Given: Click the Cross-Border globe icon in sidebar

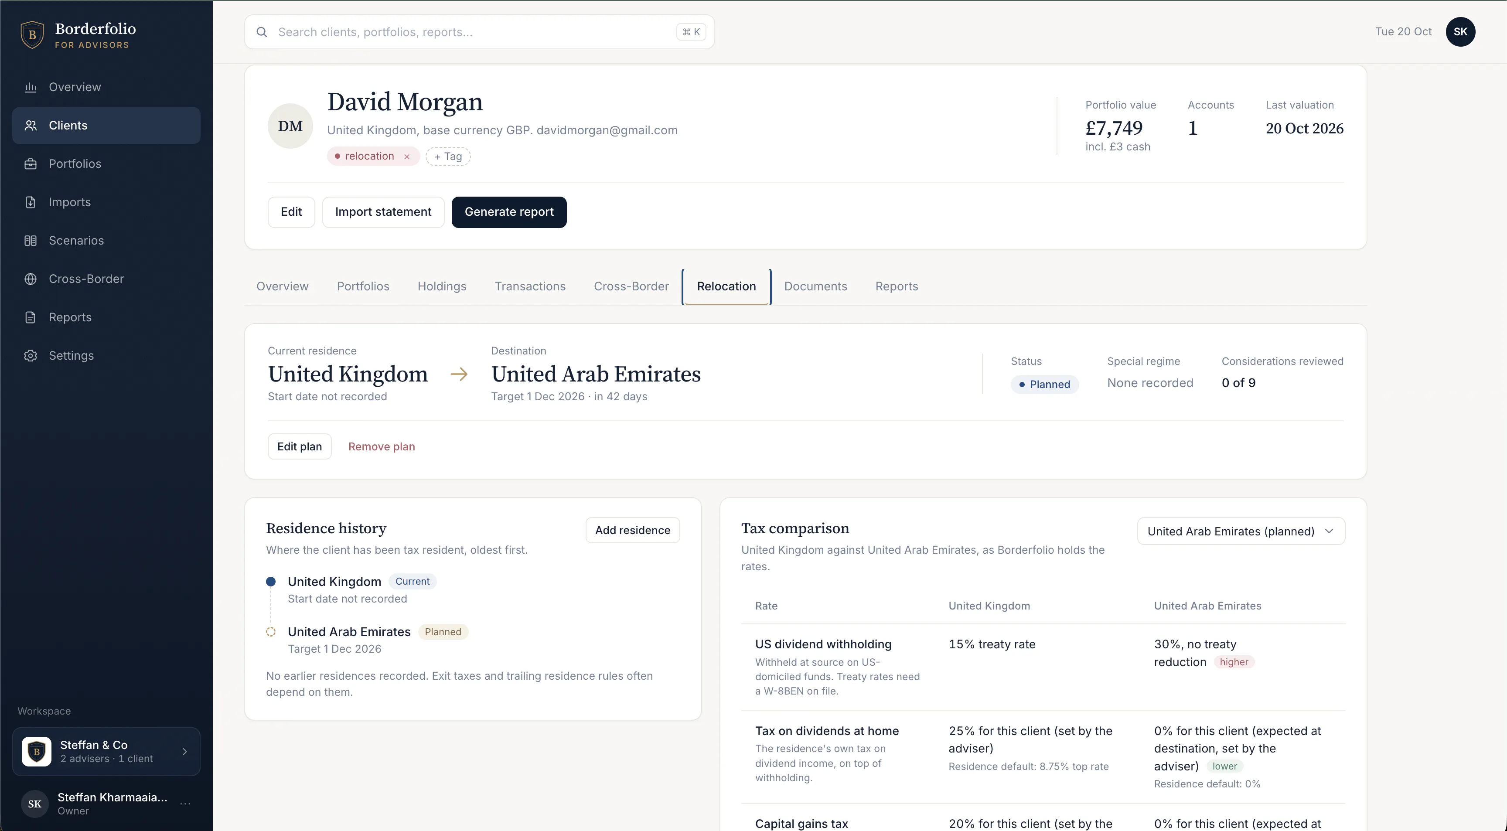Looking at the screenshot, I should pos(31,279).
